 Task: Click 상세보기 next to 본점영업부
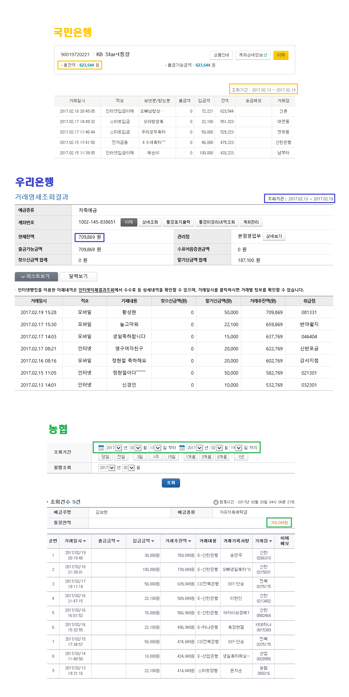coord(274,236)
